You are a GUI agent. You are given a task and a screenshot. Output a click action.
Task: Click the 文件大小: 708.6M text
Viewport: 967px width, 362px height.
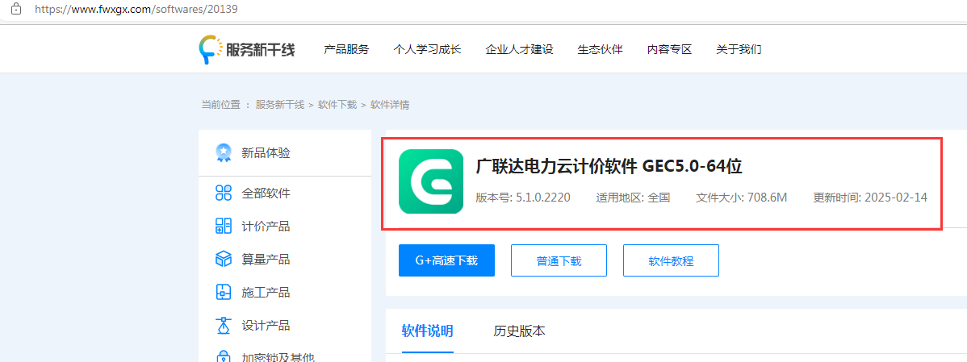tap(741, 198)
